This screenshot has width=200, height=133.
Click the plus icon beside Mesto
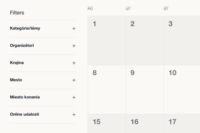click(74, 80)
